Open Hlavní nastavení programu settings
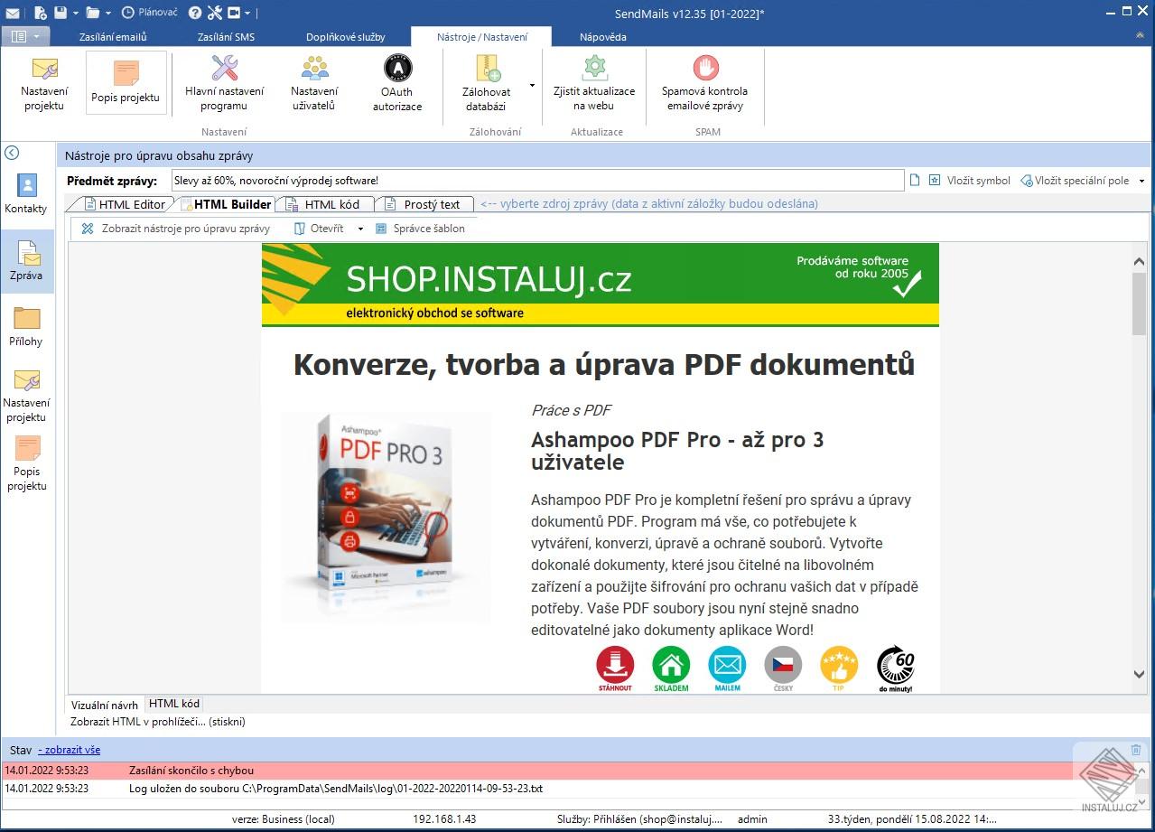Viewport: 1155px width, 832px height. tap(223, 82)
